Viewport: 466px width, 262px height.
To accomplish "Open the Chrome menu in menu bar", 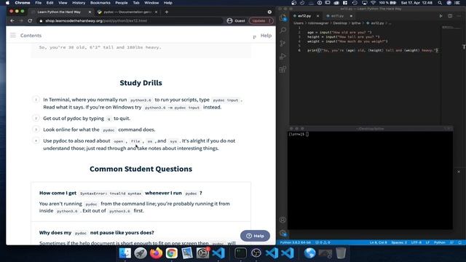I will pos(23,3).
